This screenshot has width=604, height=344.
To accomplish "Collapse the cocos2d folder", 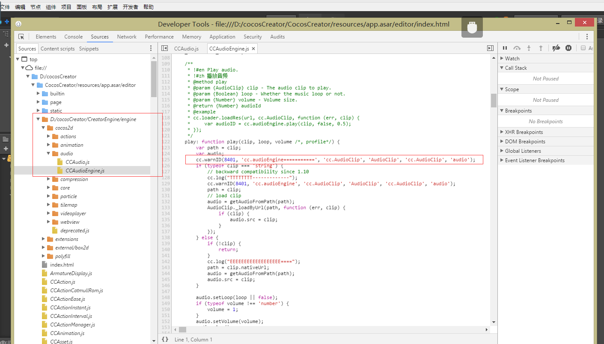I will pos(43,128).
